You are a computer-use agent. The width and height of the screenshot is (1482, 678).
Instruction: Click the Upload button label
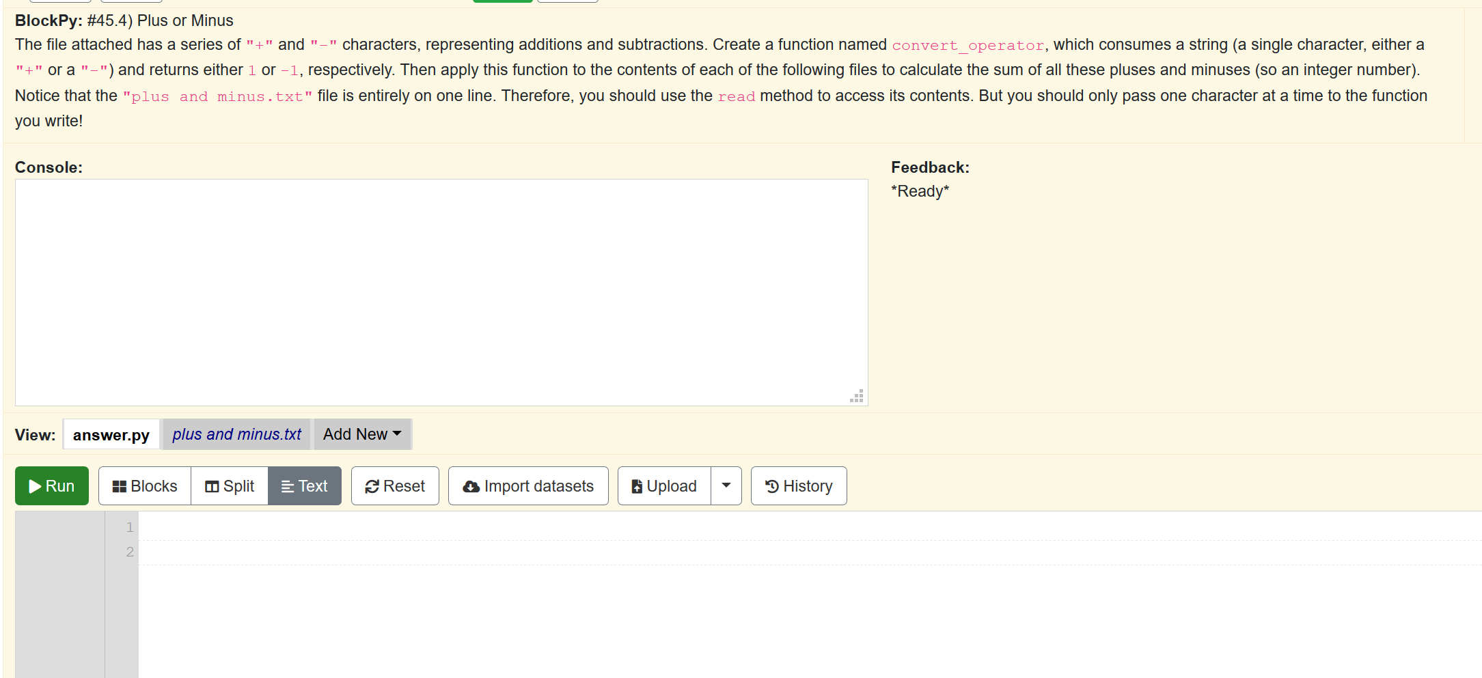click(671, 485)
